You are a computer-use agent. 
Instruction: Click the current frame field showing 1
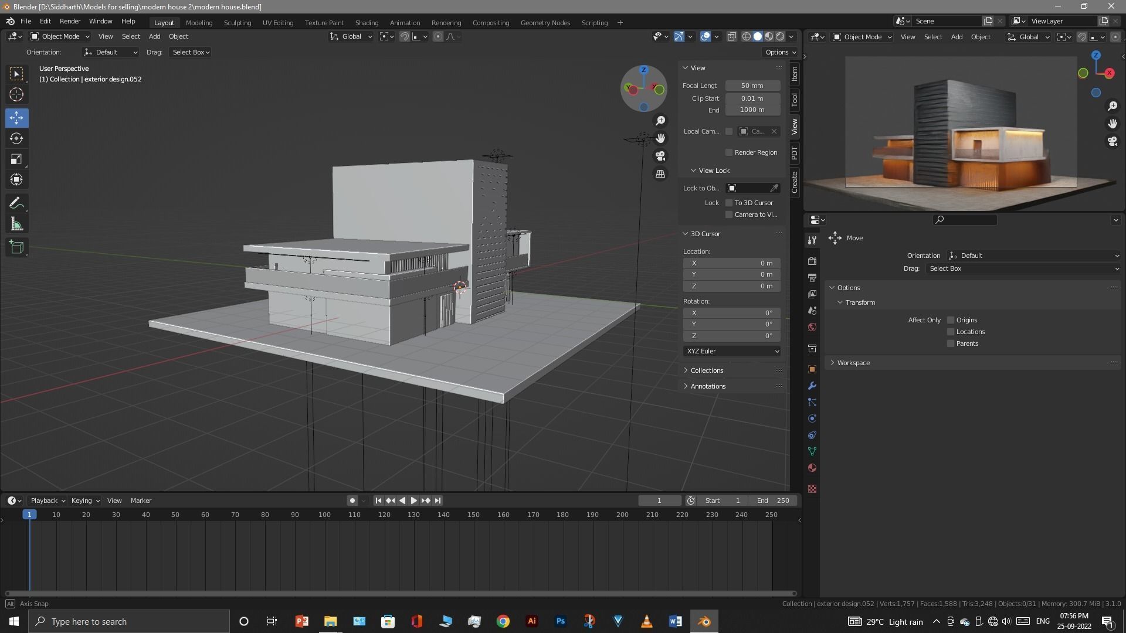pos(659,501)
